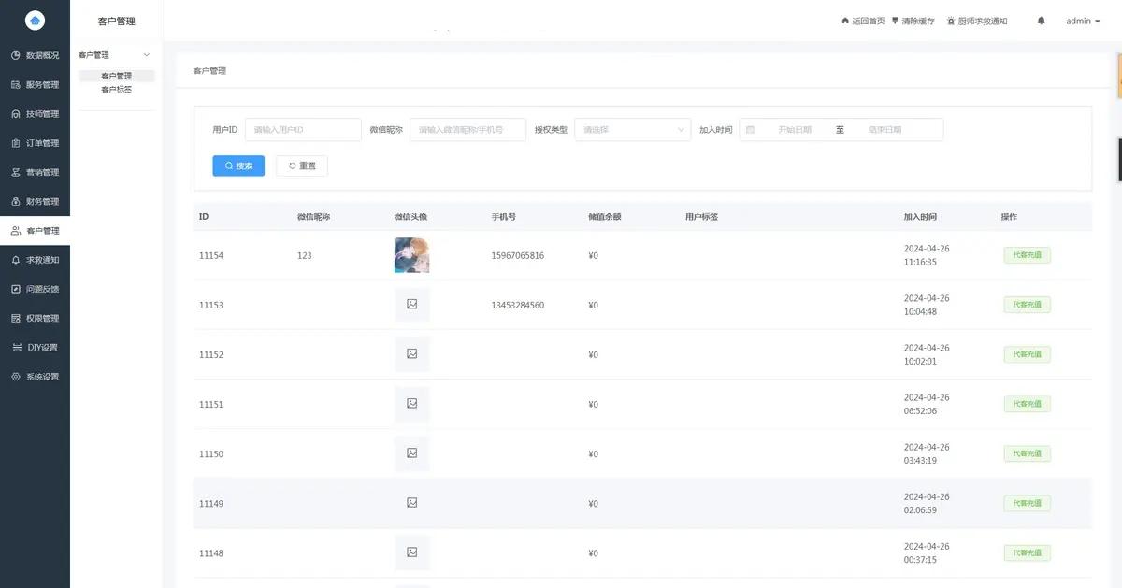Click 代客充值 for user 11151

tap(1027, 404)
